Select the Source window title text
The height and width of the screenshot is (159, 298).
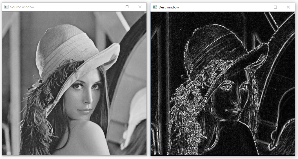22,7
